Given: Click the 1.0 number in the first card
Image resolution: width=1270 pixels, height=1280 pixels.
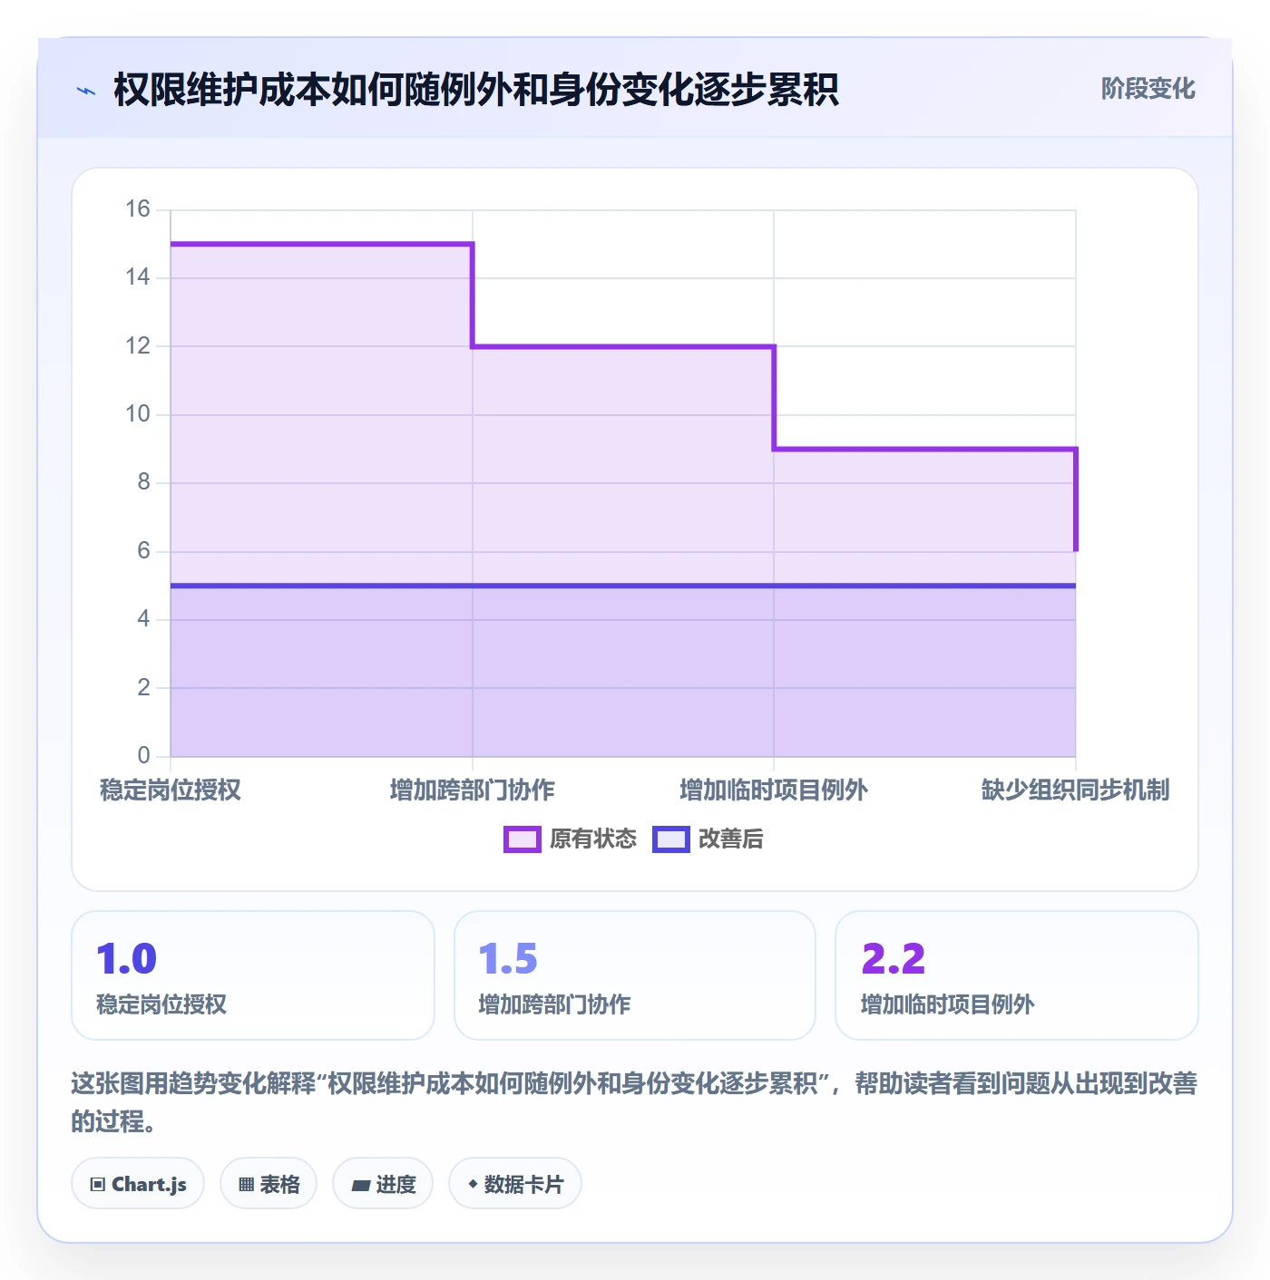Looking at the screenshot, I should point(127,959).
